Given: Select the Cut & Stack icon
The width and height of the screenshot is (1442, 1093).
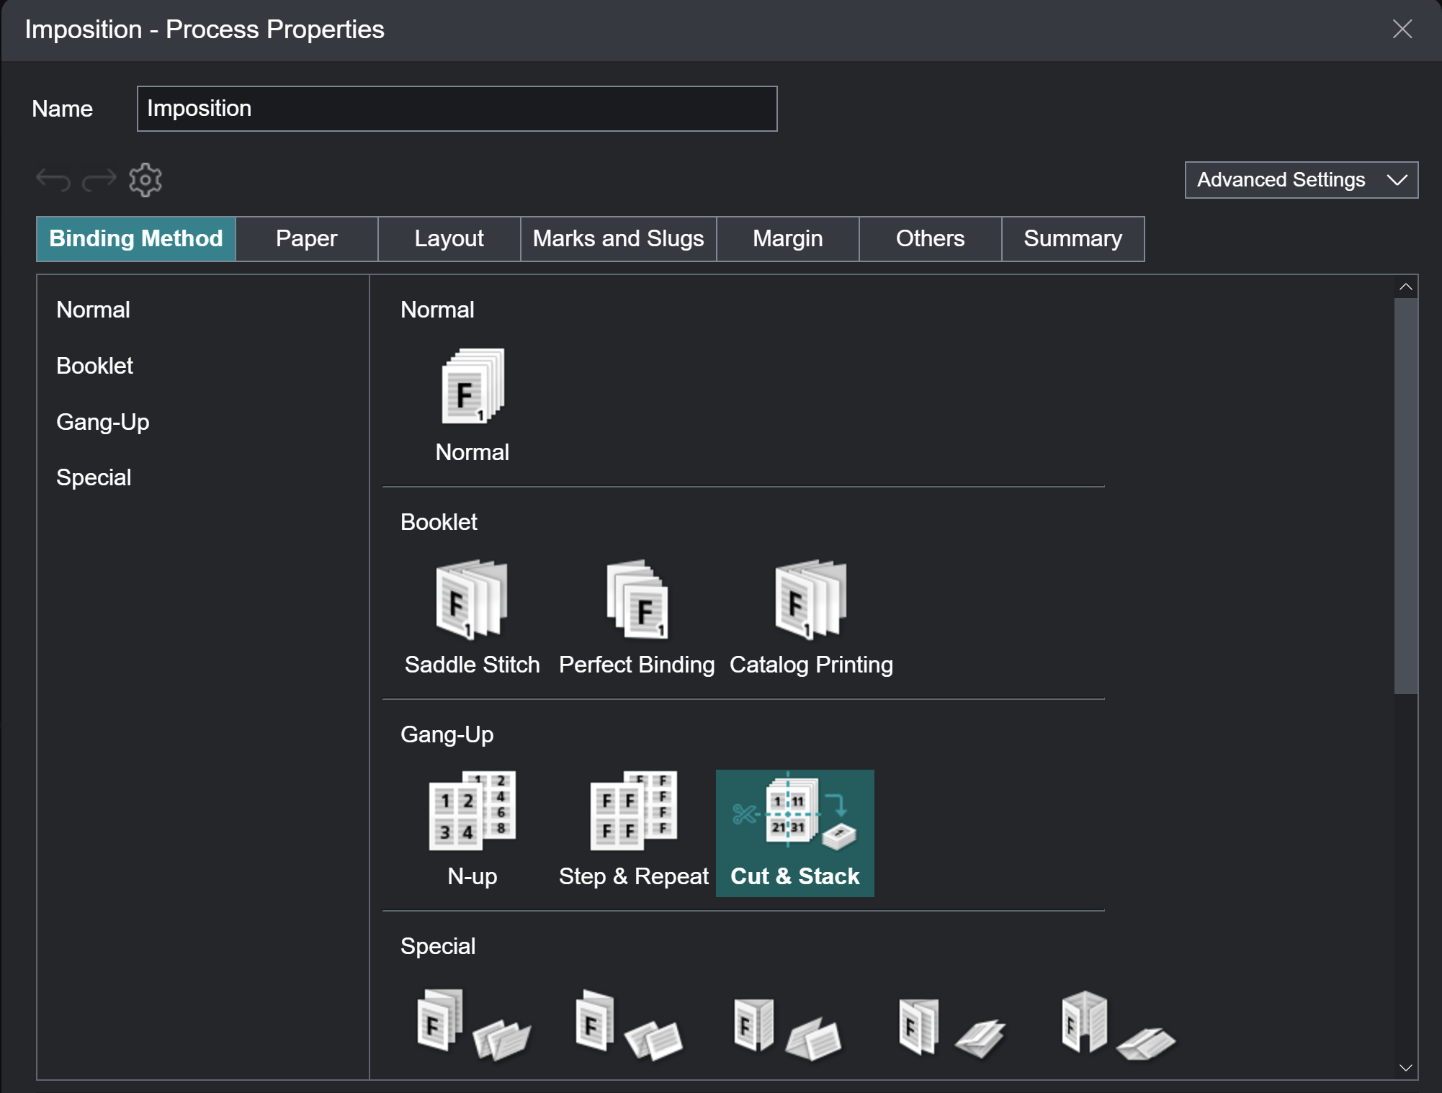Looking at the screenshot, I should point(794,814).
